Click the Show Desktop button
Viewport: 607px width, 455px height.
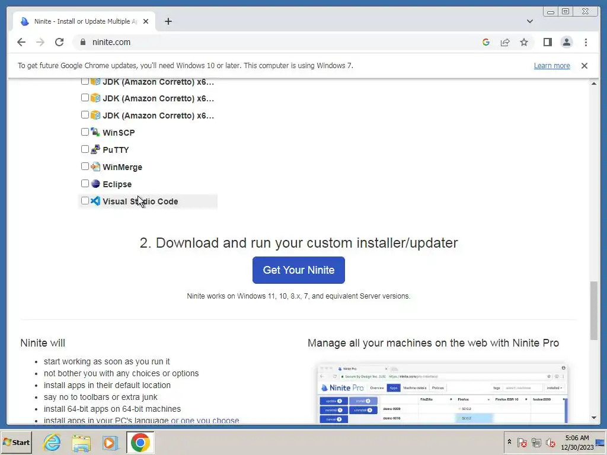[601, 442]
